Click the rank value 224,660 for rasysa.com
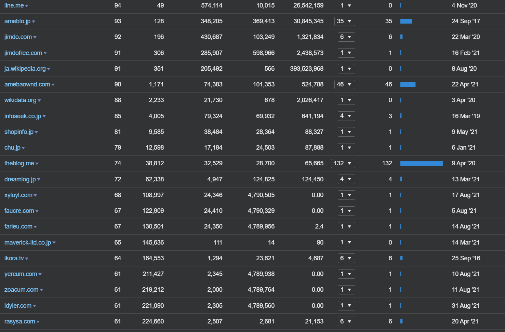The image size is (505, 332). pyautogui.click(x=153, y=321)
